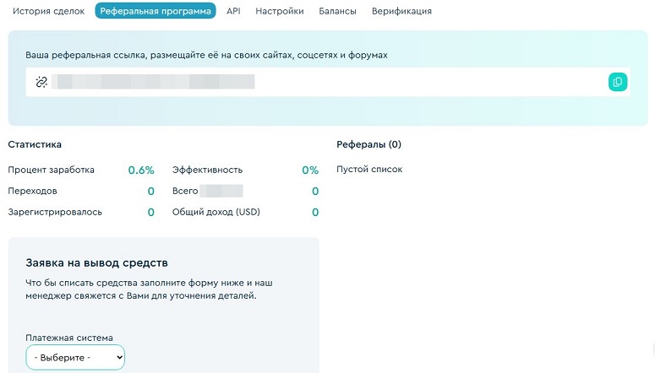The image size is (655, 373).
Task: Click the referral link input field
Action: [x=328, y=82]
